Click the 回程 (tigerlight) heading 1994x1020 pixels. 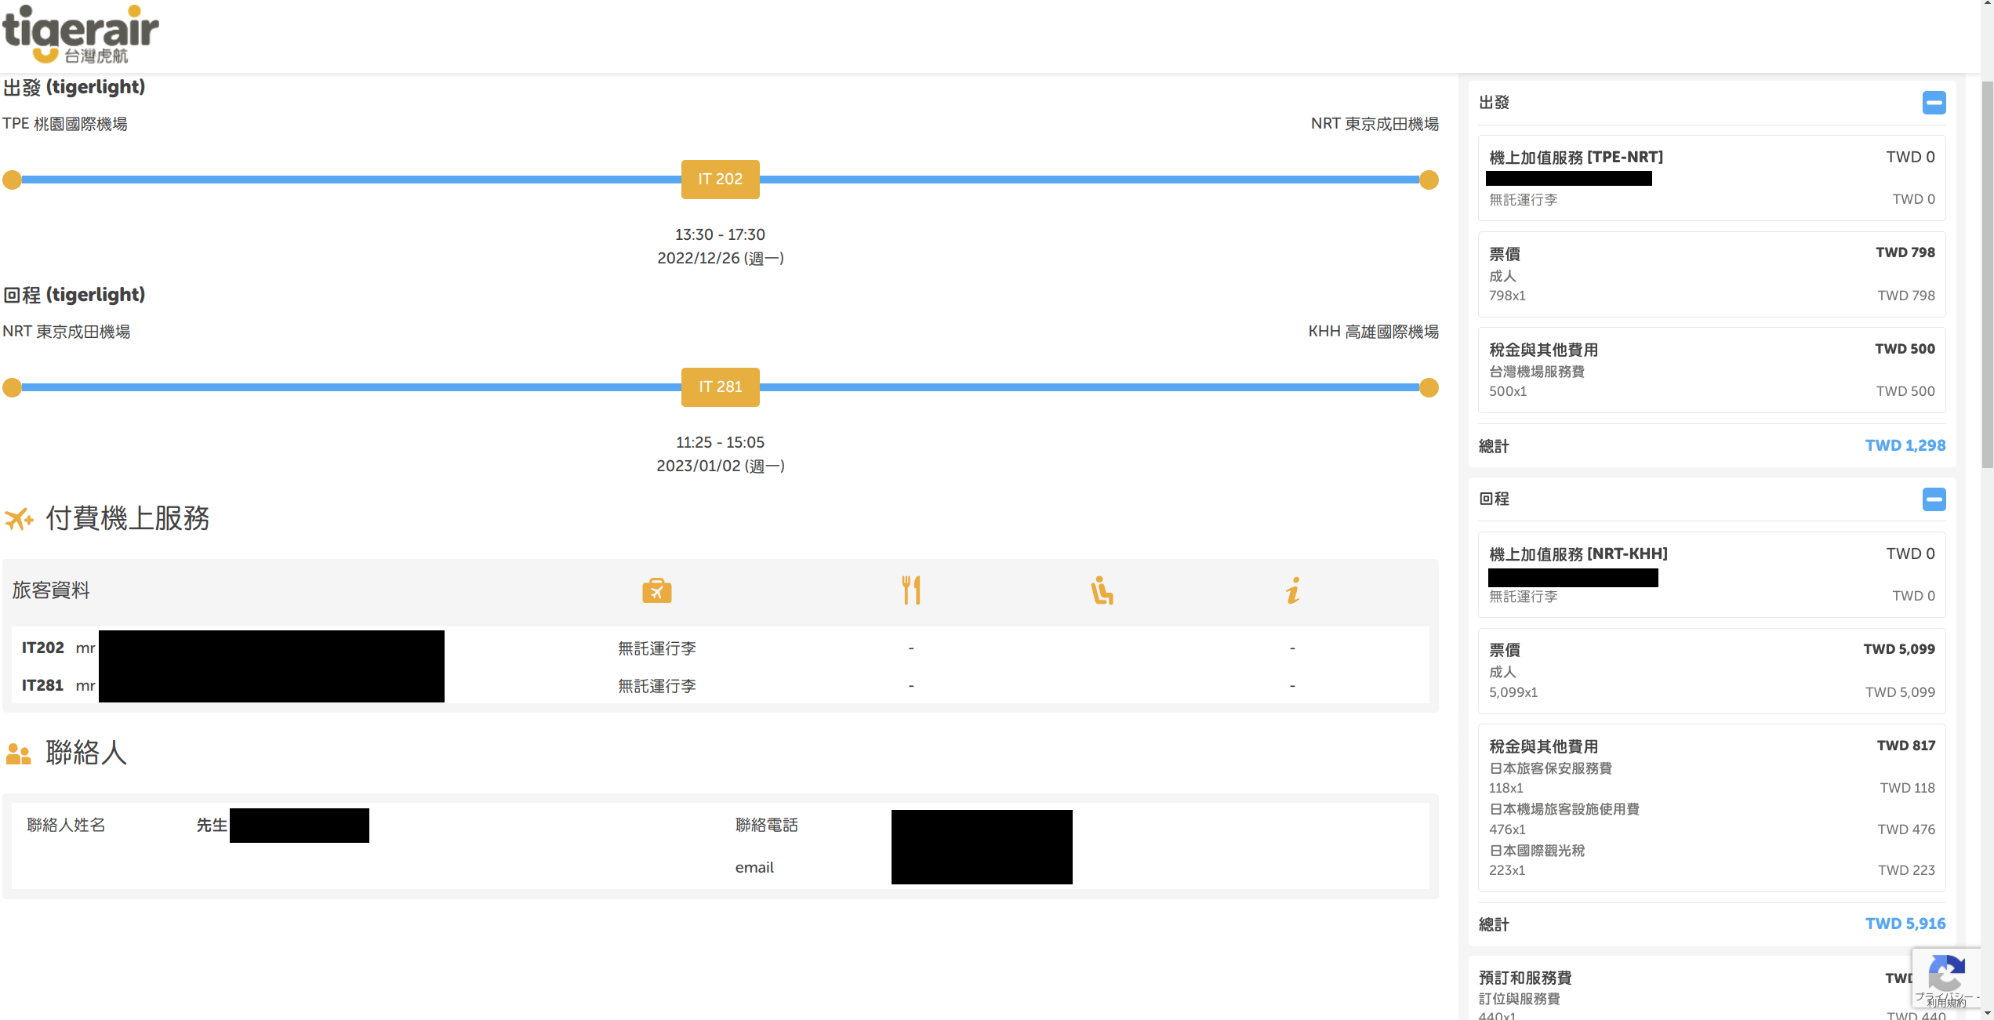pos(74,295)
